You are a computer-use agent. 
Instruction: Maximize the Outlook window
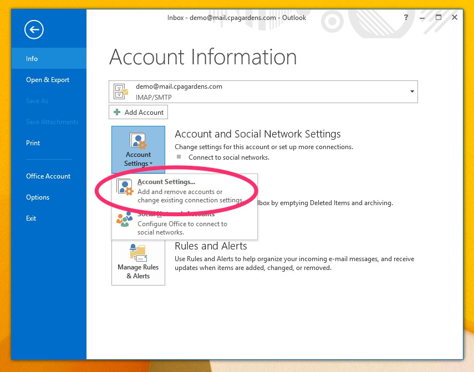[x=439, y=17]
